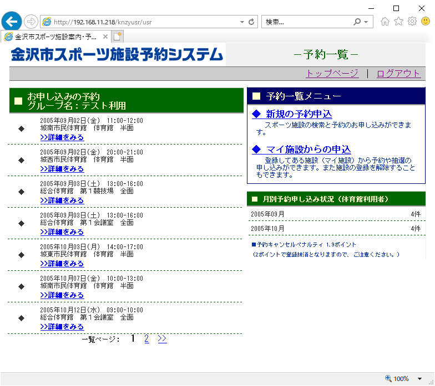Open the Tools gear icon
435x386 pixels.
(412, 21)
